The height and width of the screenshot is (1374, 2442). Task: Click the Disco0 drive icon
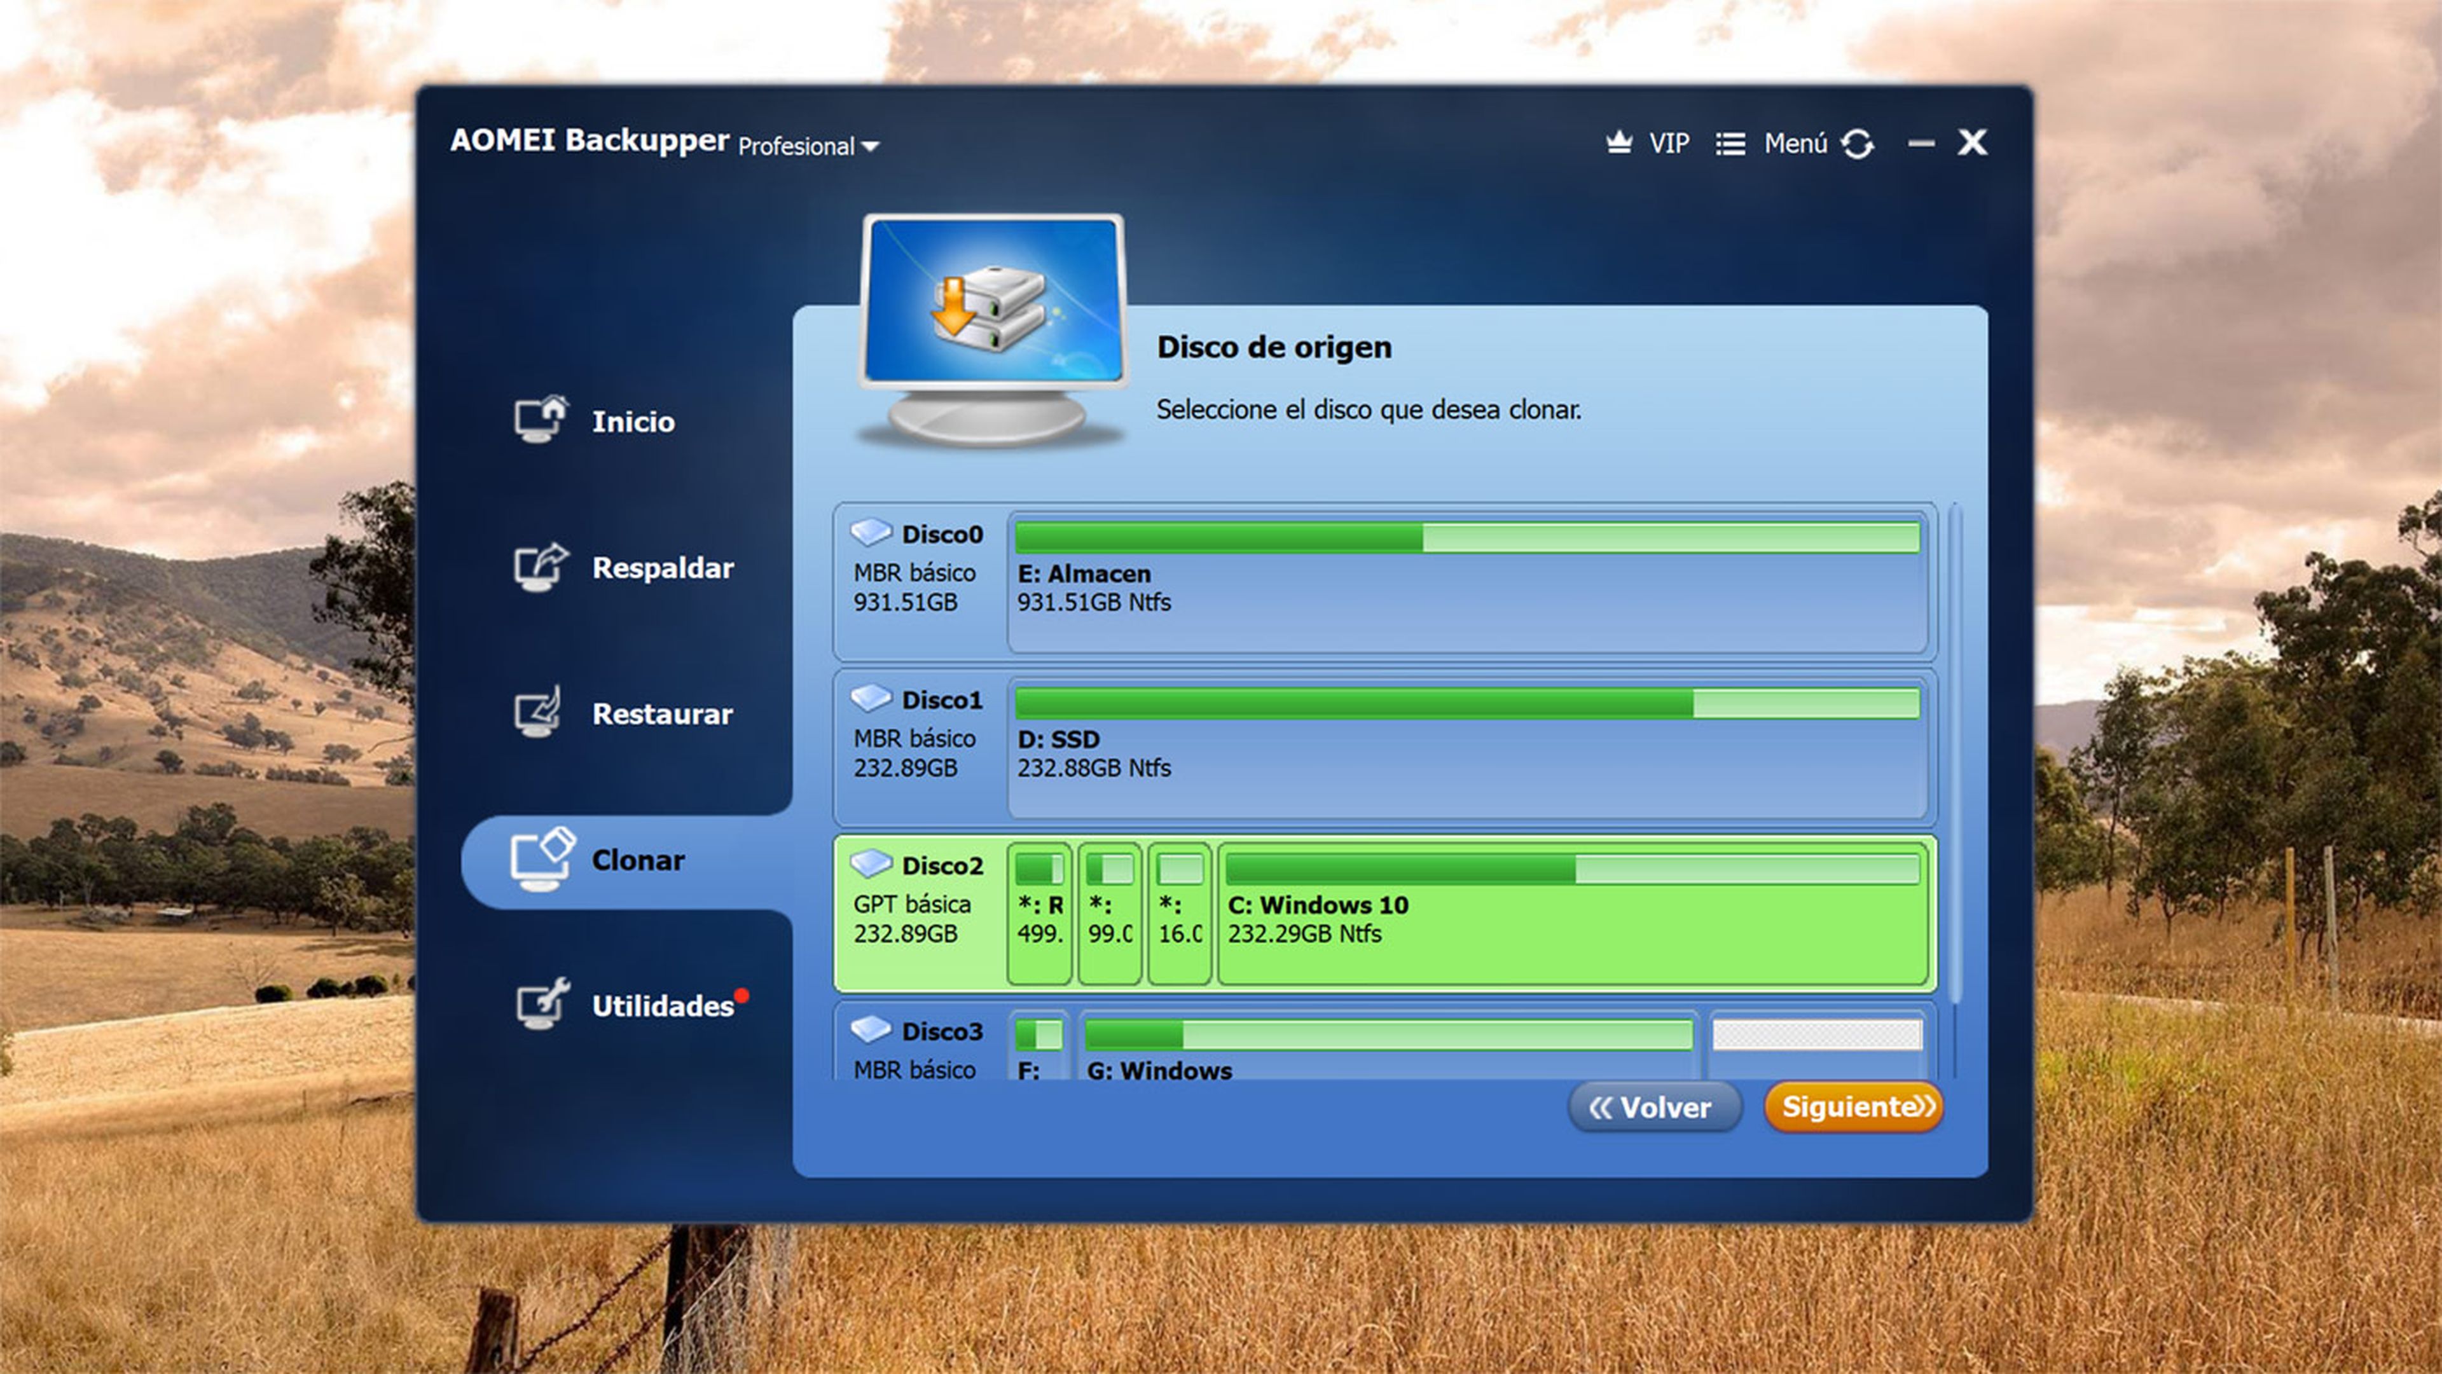point(870,533)
